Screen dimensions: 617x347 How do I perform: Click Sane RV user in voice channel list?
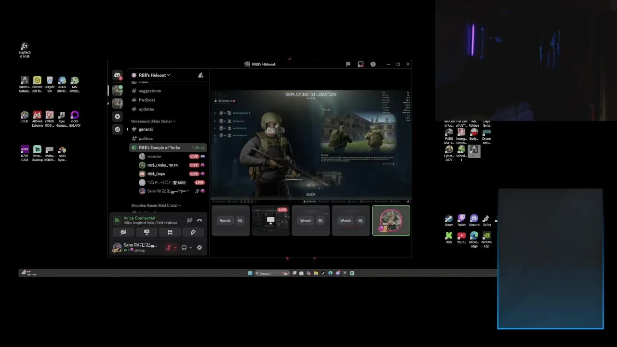(168, 191)
